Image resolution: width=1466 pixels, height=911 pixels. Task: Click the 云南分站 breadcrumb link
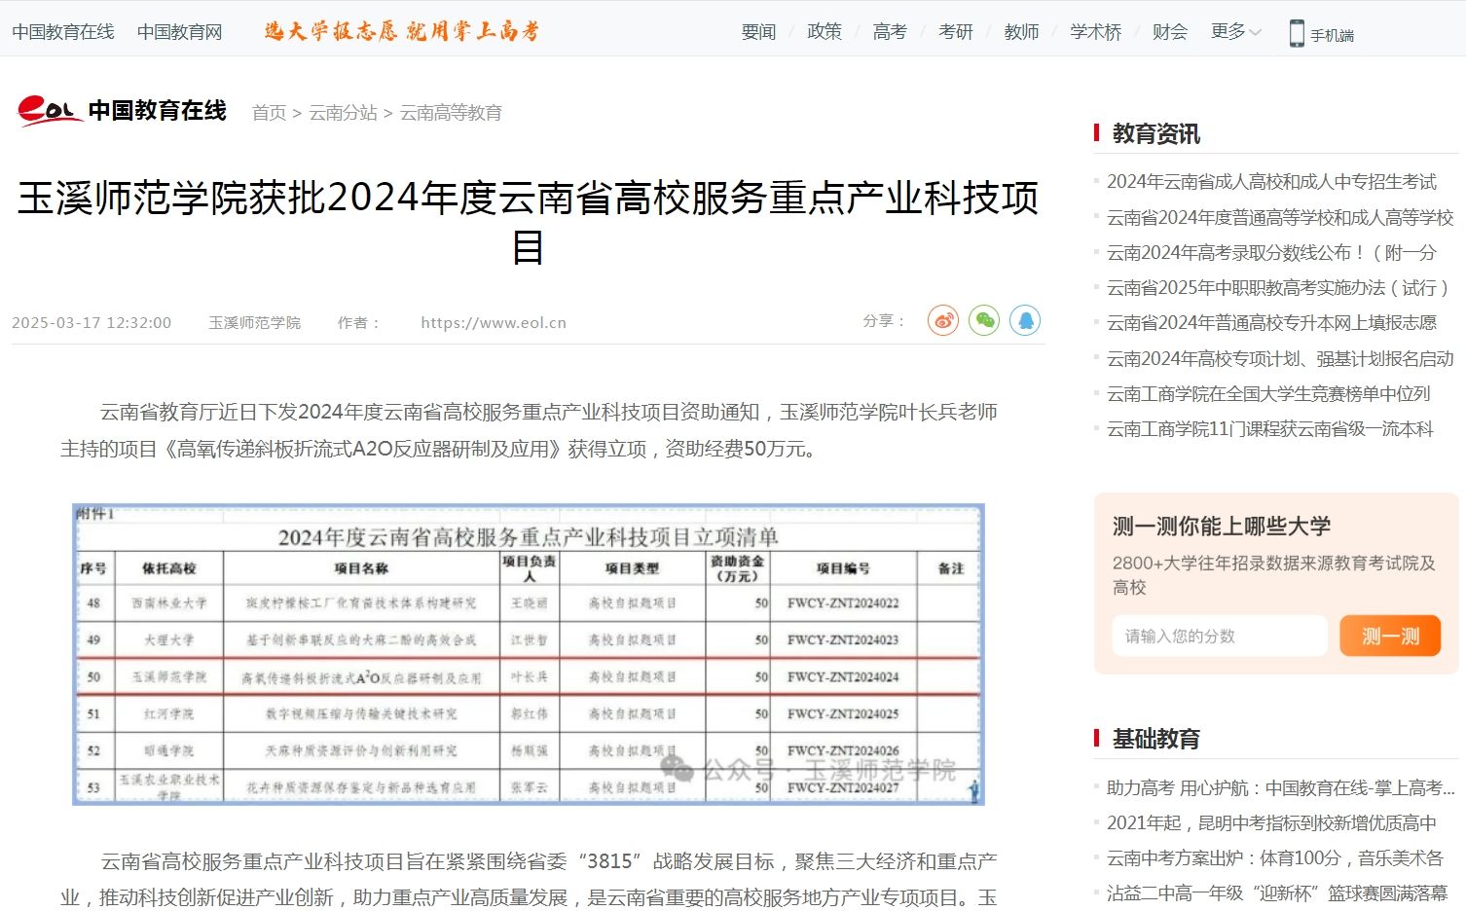pyautogui.click(x=343, y=113)
